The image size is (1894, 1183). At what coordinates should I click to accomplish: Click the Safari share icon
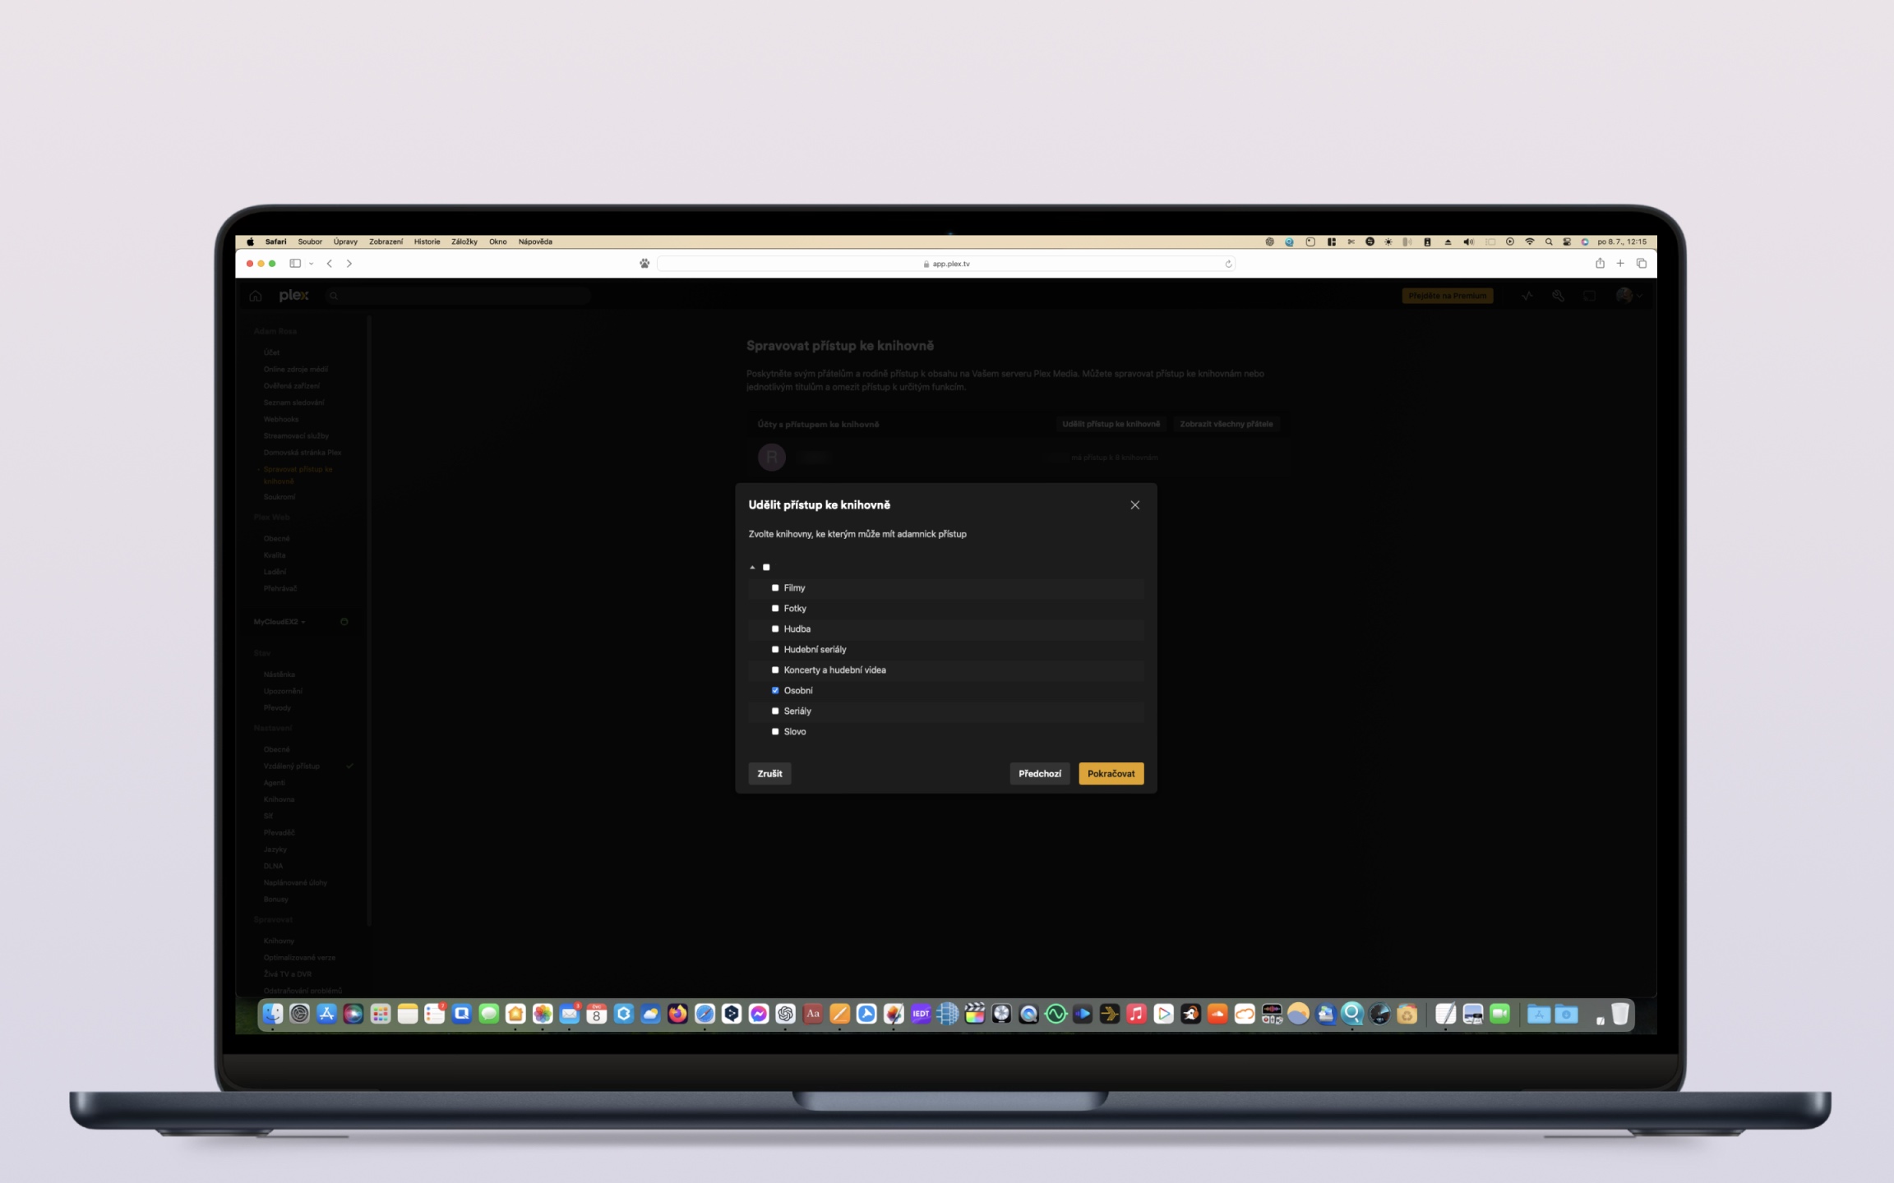pos(1600,264)
